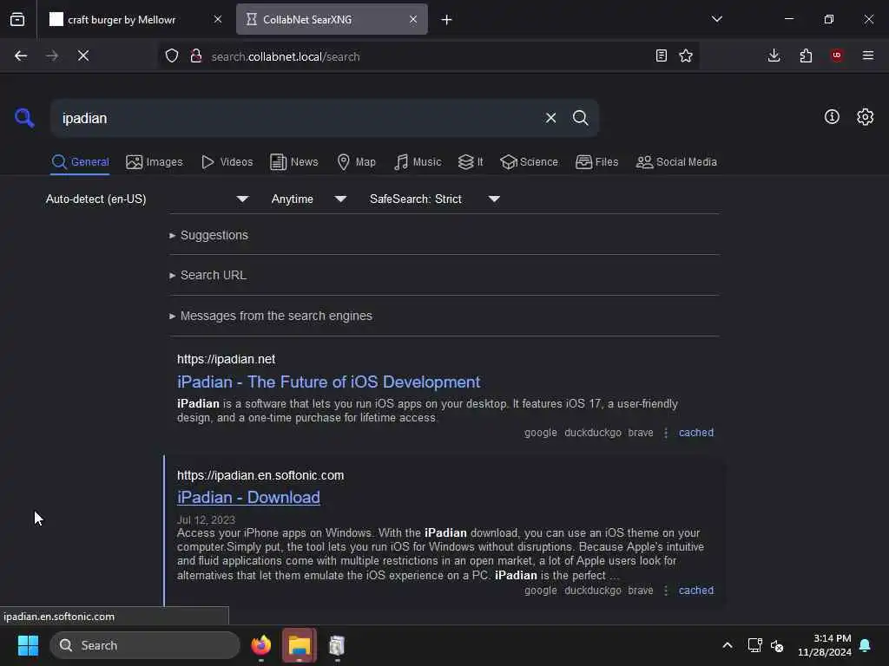Screen dimensions: 889x666
Task: Open the list all tabs chevron
Action: point(716,19)
